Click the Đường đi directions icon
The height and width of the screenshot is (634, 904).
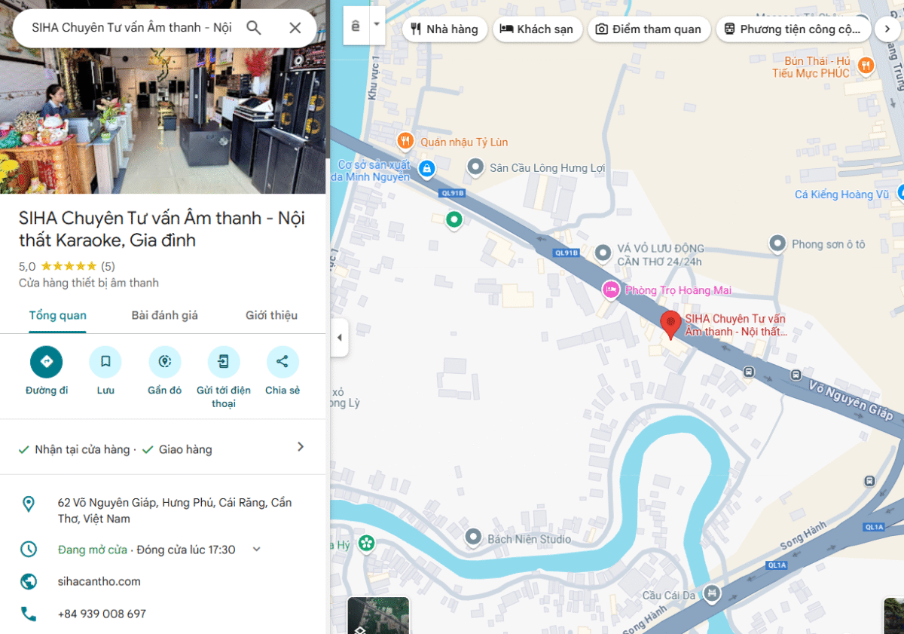tap(47, 362)
